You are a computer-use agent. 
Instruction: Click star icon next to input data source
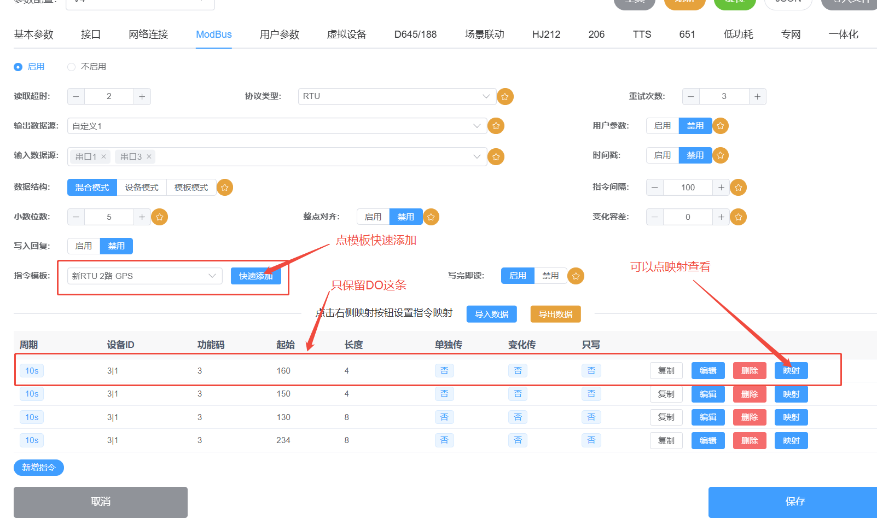pyautogui.click(x=496, y=157)
